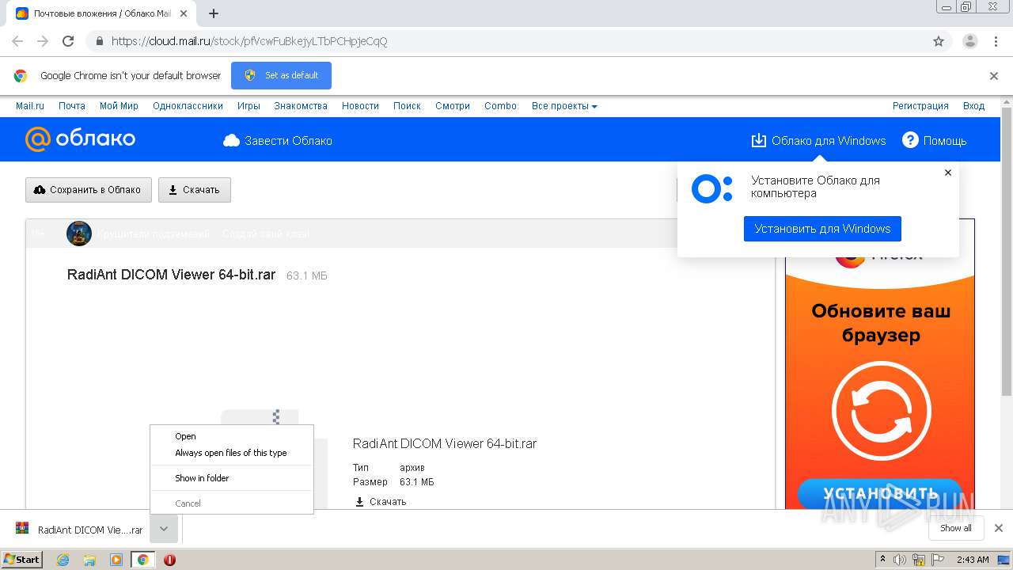This screenshot has width=1013, height=570.
Task: Open Регистрация link
Action: (x=920, y=106)
